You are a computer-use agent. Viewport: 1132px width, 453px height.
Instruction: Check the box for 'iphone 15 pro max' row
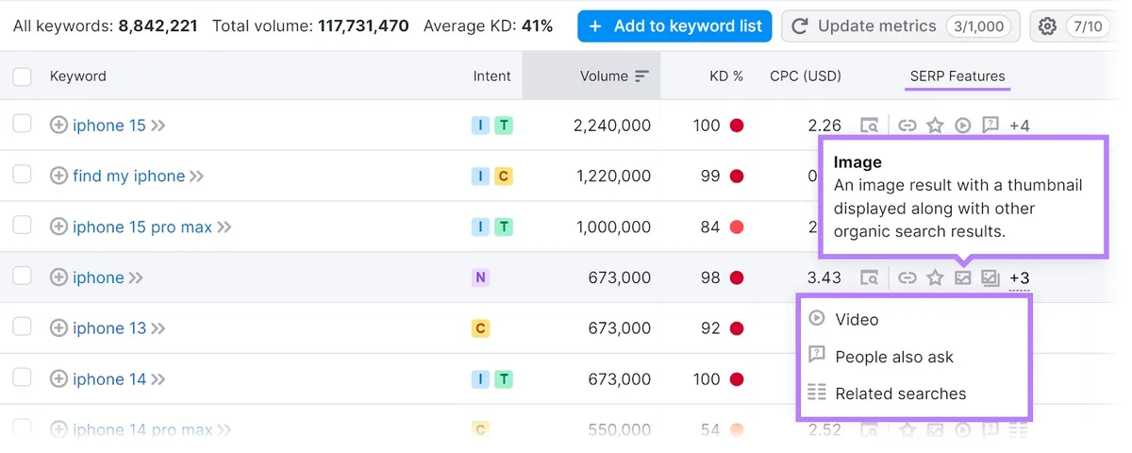tap(22, 226)
